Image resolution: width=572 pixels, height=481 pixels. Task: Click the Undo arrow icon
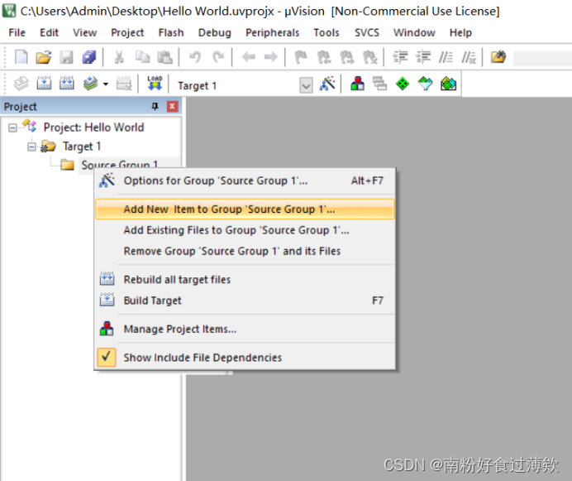tap(195, 57)
